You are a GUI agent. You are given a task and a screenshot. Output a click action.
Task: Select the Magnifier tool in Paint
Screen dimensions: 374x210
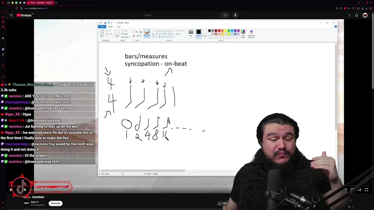pos(141,36)
